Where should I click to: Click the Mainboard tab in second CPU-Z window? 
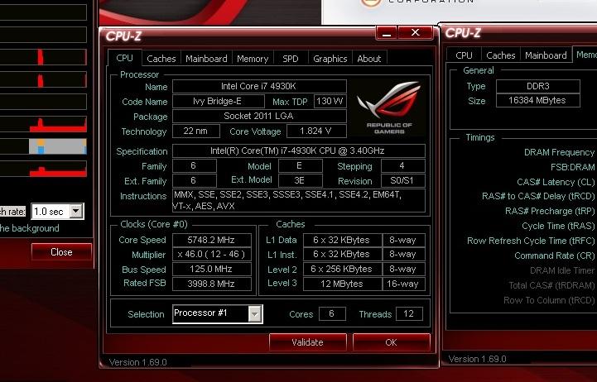click(x=546, y=55)
